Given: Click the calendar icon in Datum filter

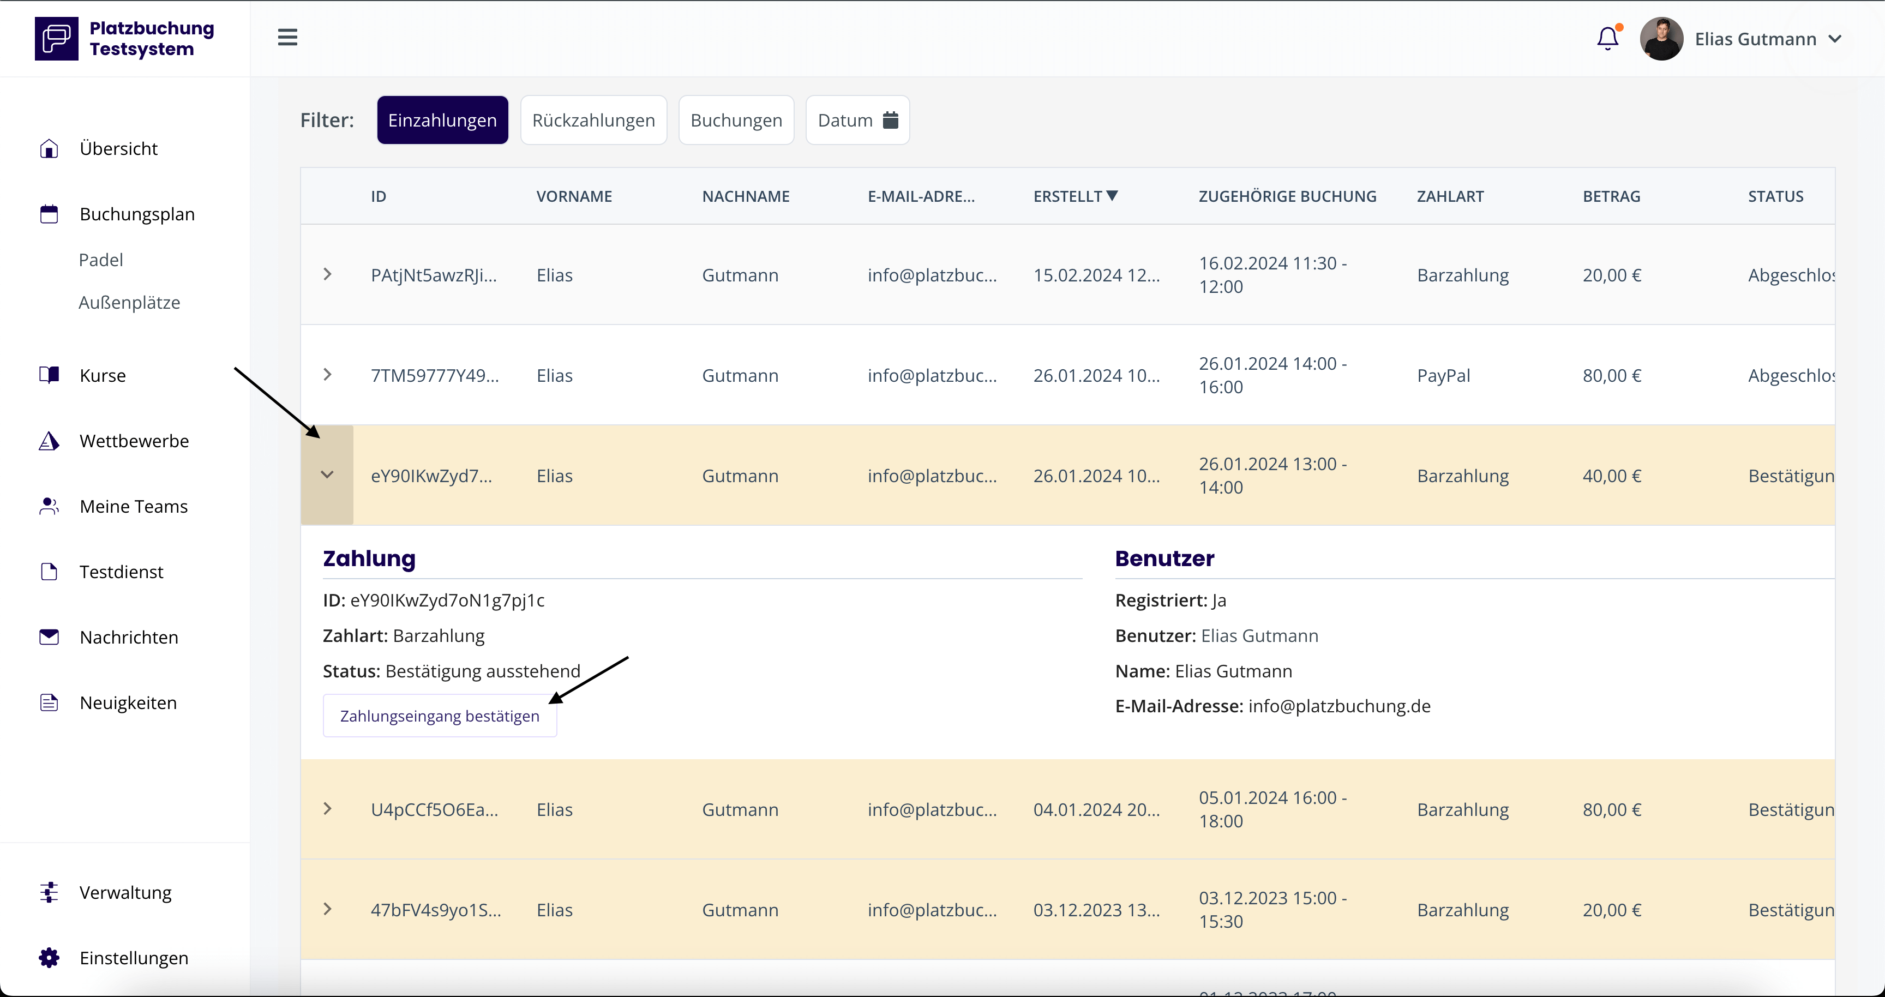Looking at the screenshot, I should pos(891,120).
